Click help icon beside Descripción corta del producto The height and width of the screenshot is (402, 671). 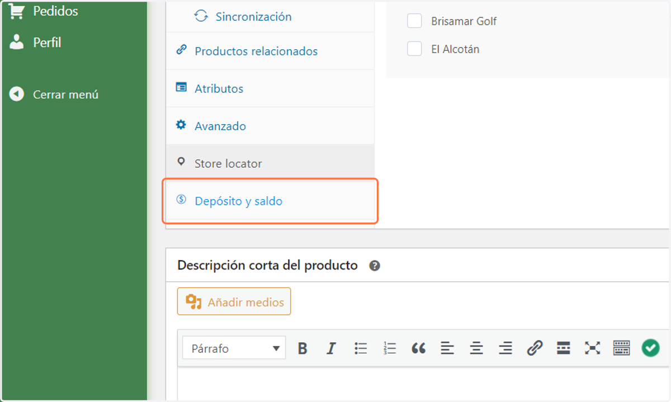tap(375, 266)
